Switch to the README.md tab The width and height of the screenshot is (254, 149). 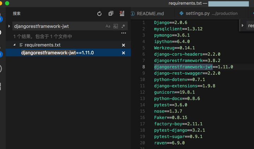click(150, 13)
